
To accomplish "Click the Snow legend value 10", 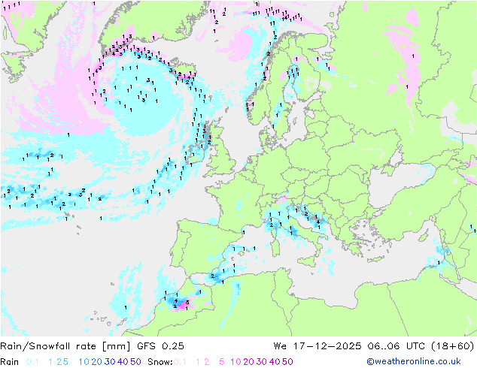I will [235, 362].
